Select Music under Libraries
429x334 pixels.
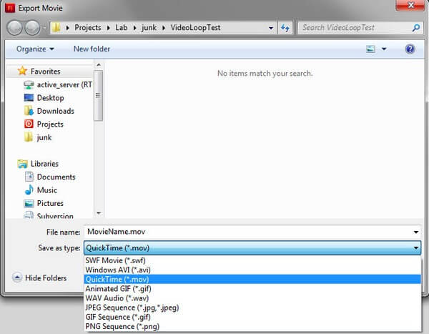tap(46, 190)
